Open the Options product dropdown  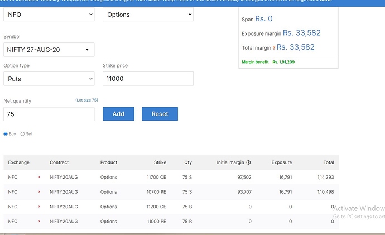148,15
